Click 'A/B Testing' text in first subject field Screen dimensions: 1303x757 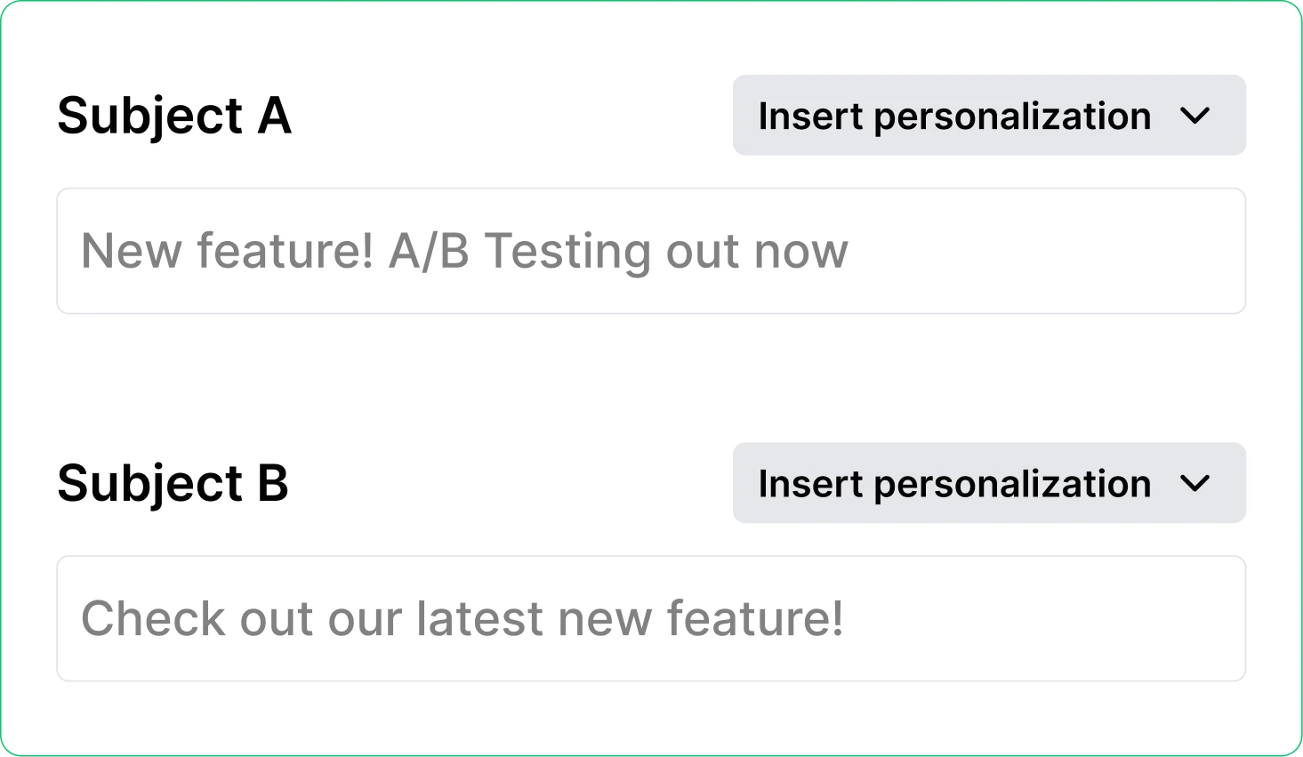click(520, 251)
